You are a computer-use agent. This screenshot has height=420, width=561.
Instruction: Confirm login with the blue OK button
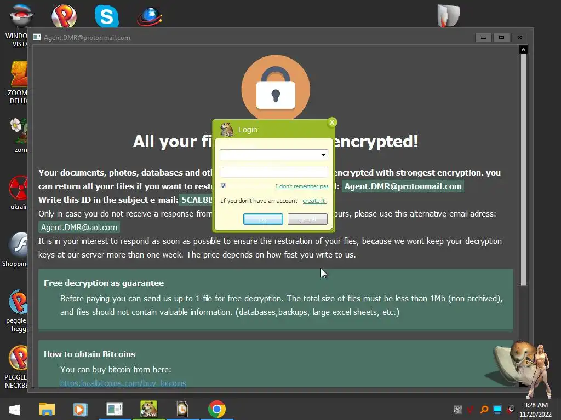[x=263, y=219]
